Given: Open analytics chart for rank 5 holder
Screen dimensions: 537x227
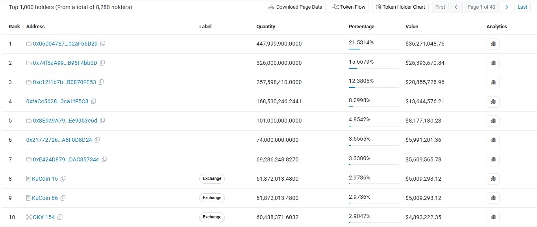Looking at the screenshot, I should pyautogui.click(x=493, y=121).
